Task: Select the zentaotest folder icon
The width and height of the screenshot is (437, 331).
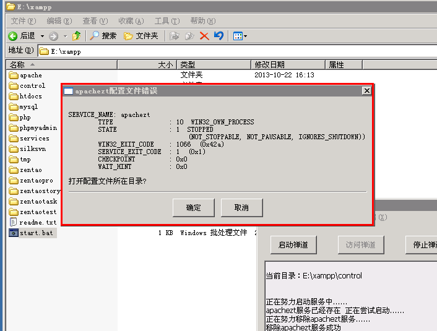Action: click(x=14, y=212)
